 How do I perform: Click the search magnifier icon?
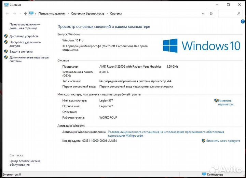[238, 14]
